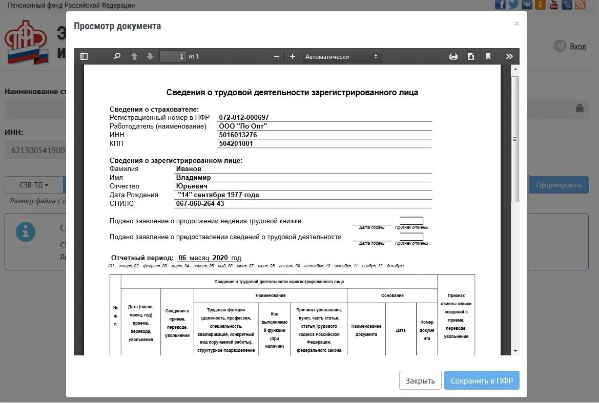599x403 pixels.
Task: Click the Пенсионный фонд Российской Федерации header text
Action: (x=71, y=5)
